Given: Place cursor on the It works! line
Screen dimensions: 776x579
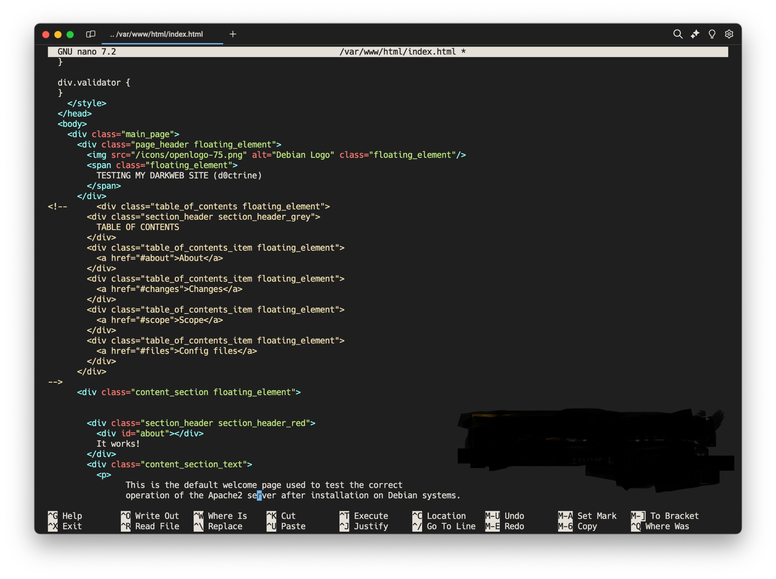Looking at the screenshot, I should coord(118,444).
